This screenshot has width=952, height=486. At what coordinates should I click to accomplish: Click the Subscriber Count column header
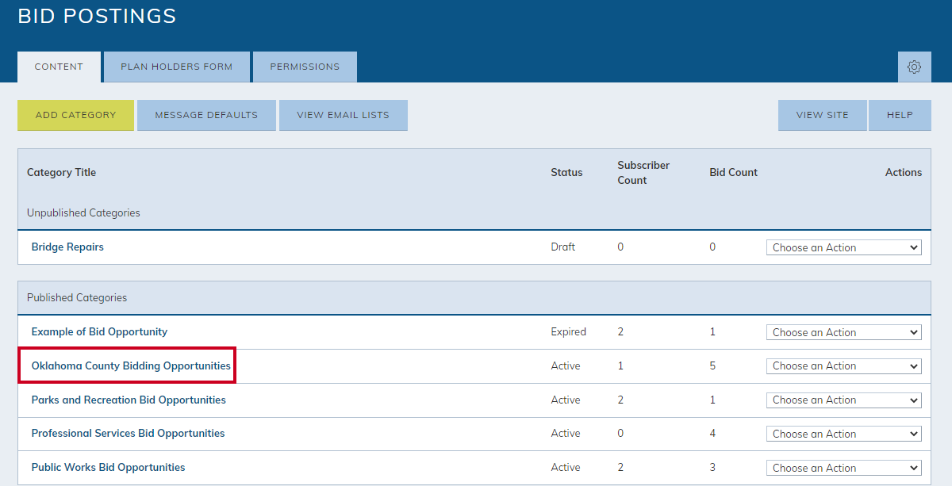643,173
